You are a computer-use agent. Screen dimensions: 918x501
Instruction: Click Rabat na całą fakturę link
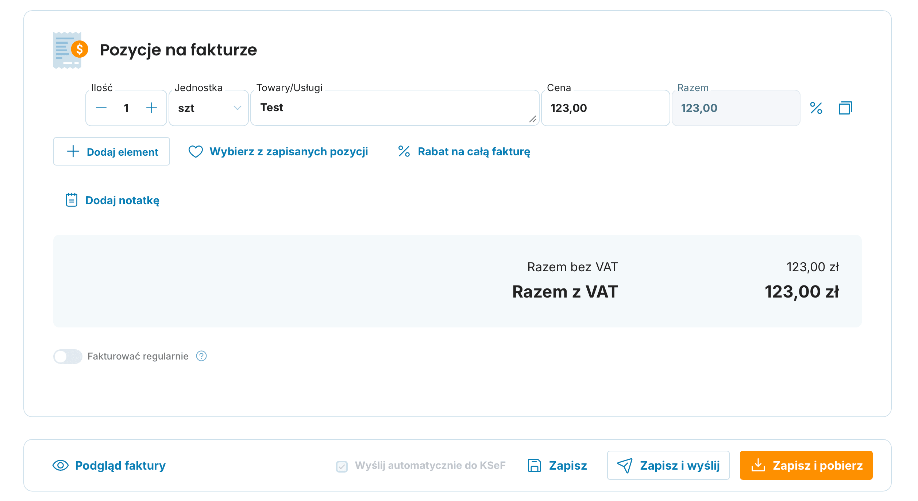[464, 151]
